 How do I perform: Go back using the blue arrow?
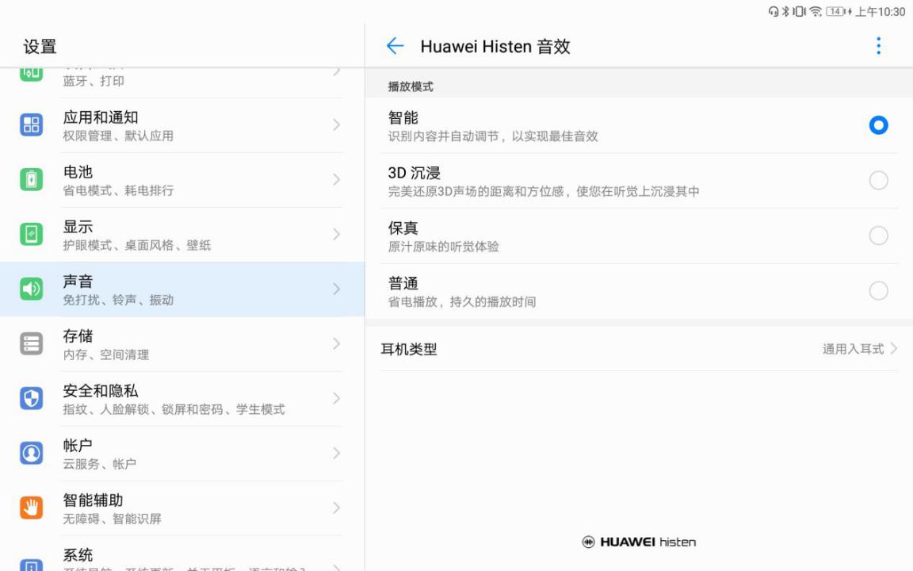(x=395, y=45)
